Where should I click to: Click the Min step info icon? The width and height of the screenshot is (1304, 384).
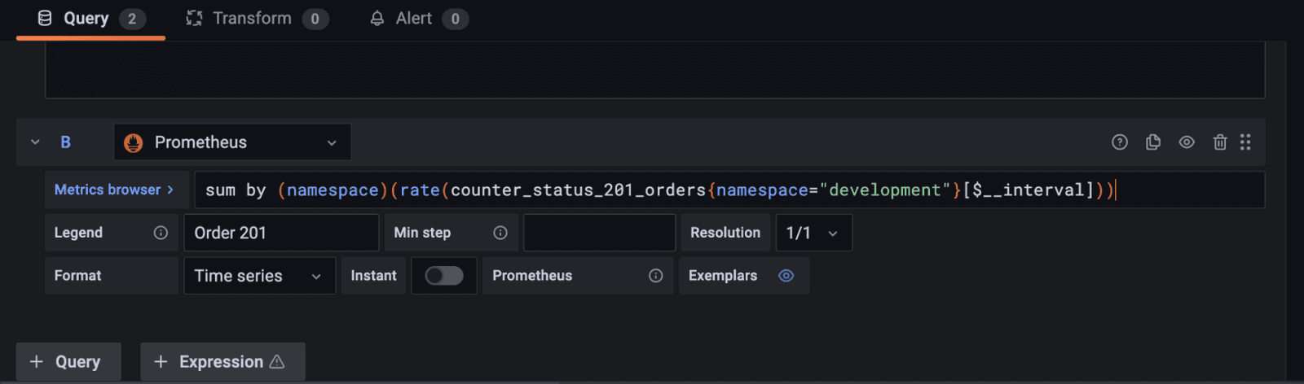point(500,233)
